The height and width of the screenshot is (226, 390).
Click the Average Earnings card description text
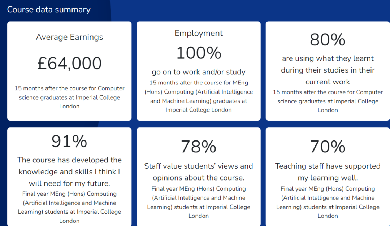pos(69,97)
